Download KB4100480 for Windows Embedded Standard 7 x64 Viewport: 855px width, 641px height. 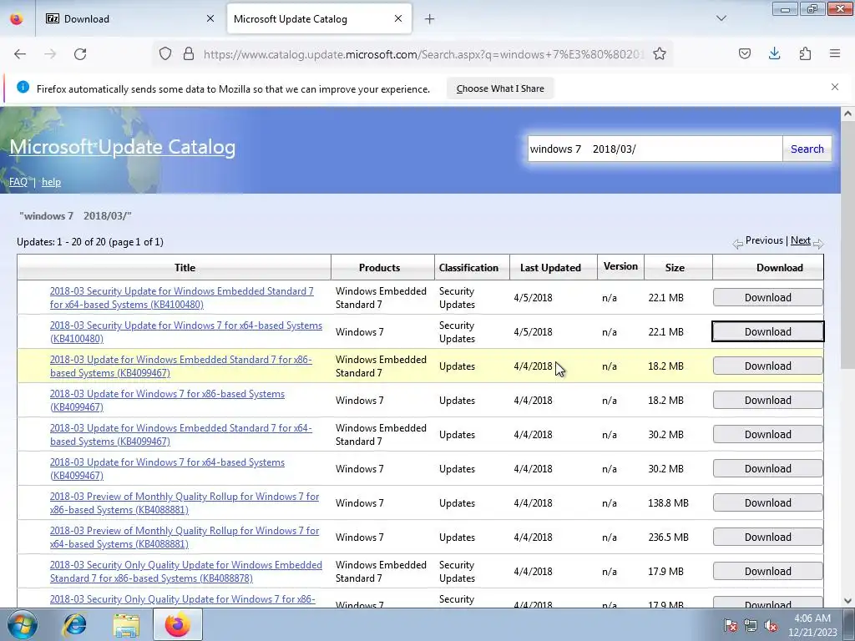[768, 298]
